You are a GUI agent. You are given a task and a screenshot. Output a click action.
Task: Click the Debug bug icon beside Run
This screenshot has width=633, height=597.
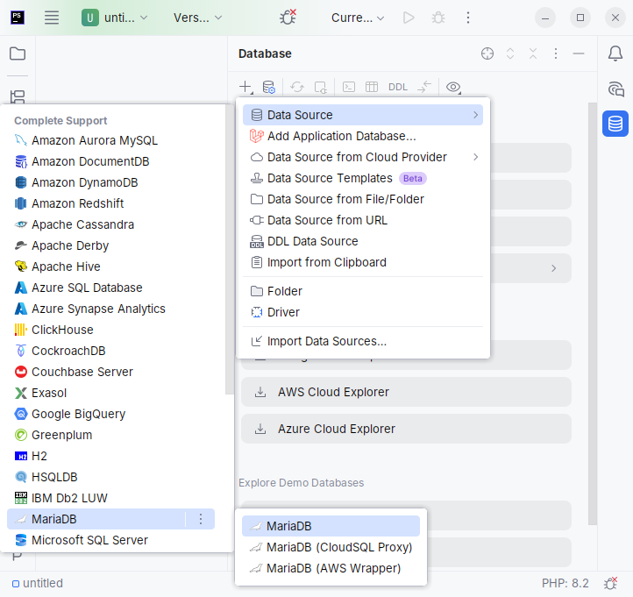pos(438,18)
